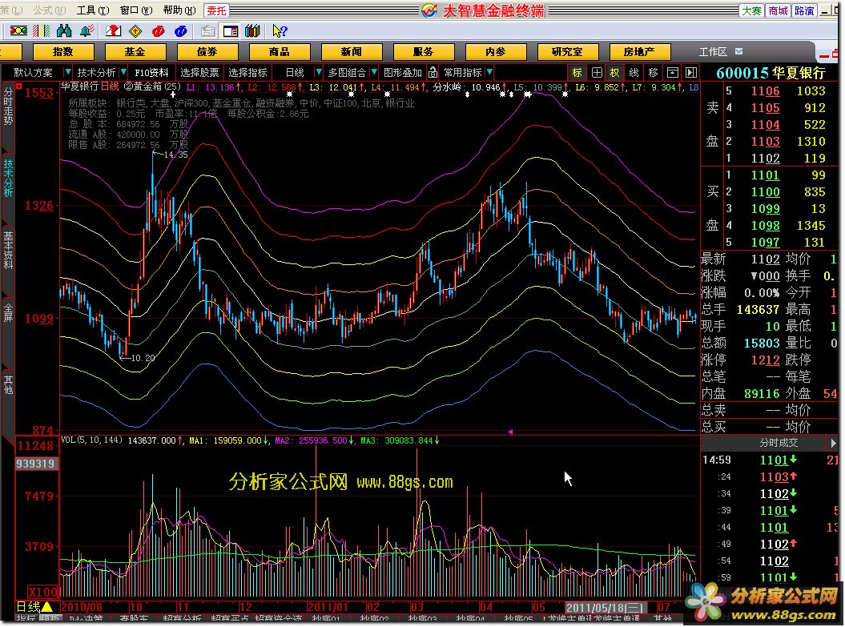The height and width of the screenshot is (627, 845).
Task: Click the 大赛 title bar button
Action: [751, 10]
